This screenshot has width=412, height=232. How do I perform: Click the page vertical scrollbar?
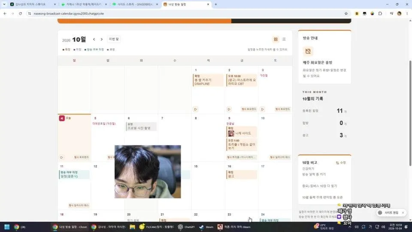pos(410,113)
